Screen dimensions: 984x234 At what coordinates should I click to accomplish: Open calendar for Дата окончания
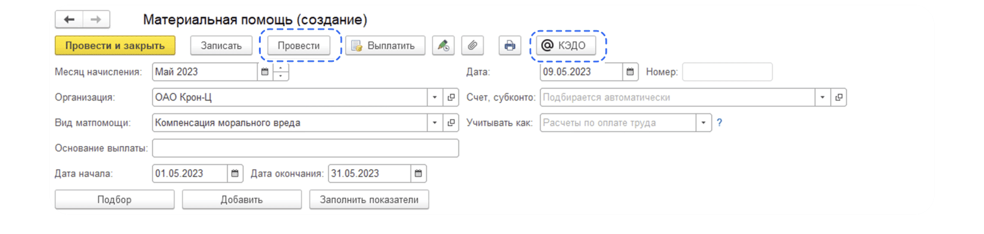(x=418, y=173)
